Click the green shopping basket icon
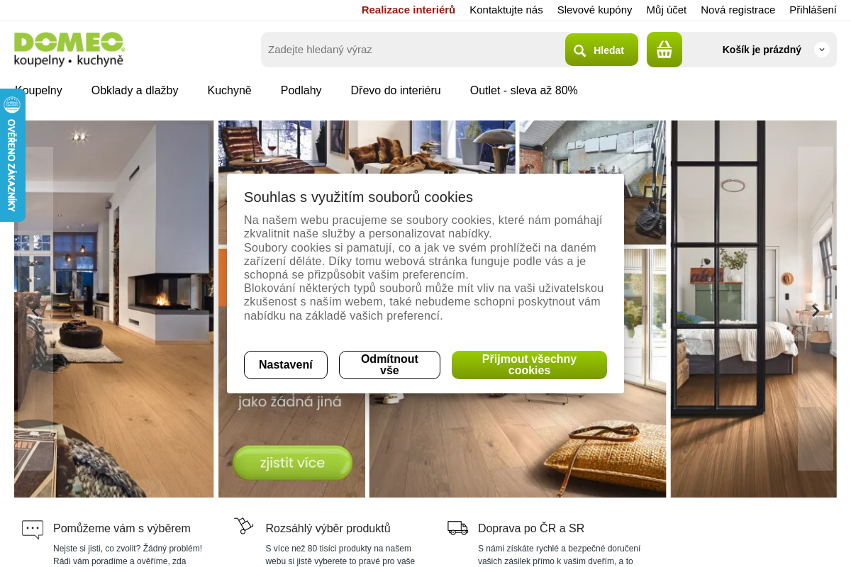Viewport: 851px width, 567px height. (x=664, y=50)
